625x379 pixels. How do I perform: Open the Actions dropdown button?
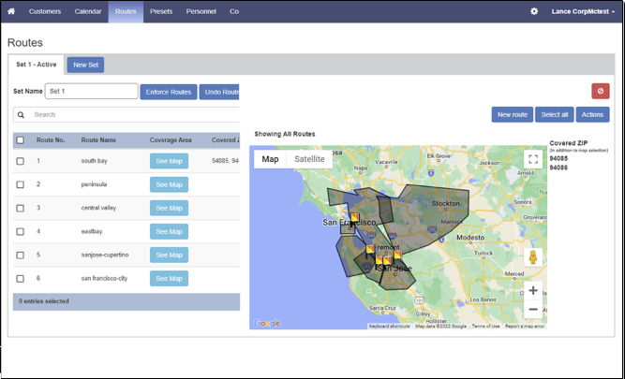(592, 114)
